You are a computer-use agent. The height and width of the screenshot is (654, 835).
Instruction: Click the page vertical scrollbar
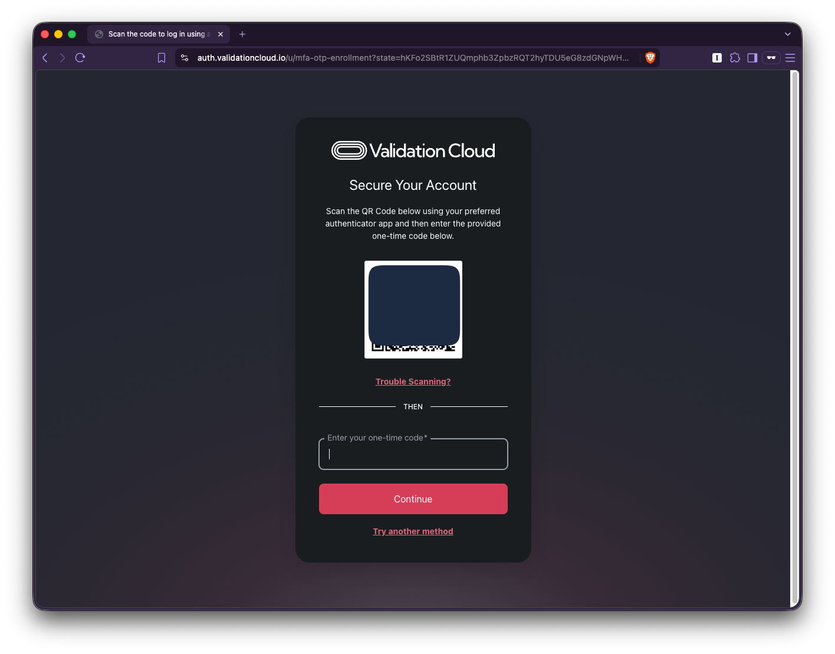click(x=794, y=338)
